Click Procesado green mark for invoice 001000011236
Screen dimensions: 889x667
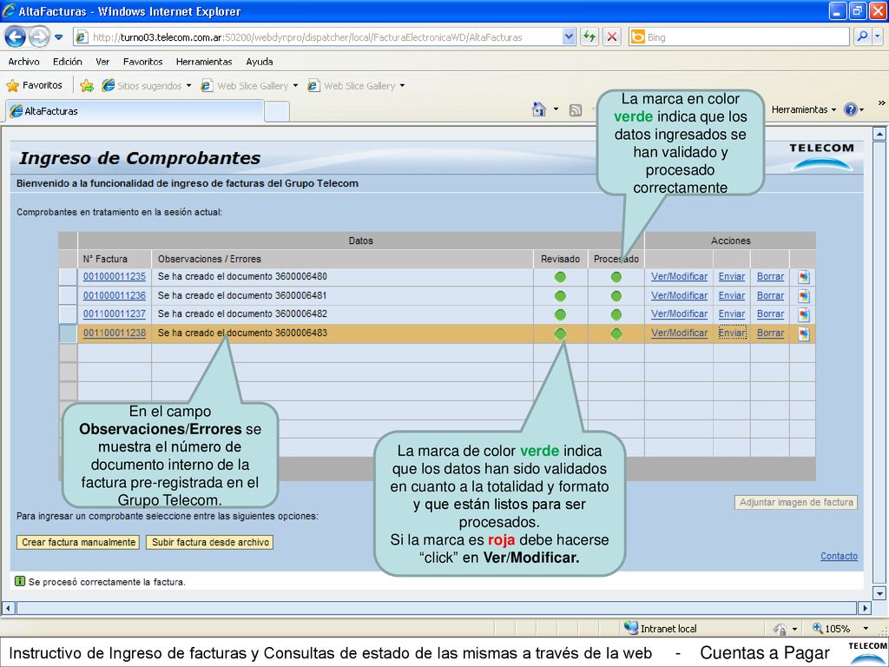tap(616, 296)
